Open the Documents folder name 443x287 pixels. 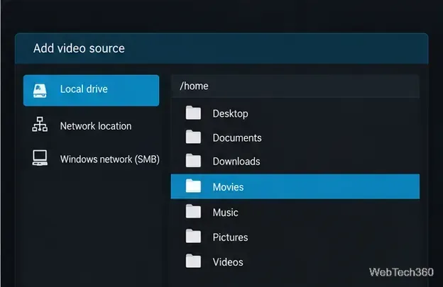tap(237, 138)
